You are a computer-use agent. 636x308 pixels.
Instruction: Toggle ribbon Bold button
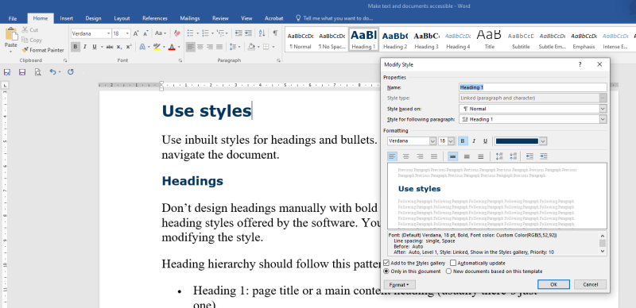[x=75, y=47]
